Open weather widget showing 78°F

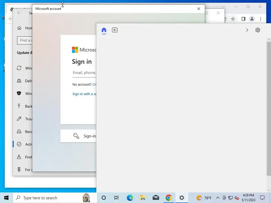tap(204, 198)
